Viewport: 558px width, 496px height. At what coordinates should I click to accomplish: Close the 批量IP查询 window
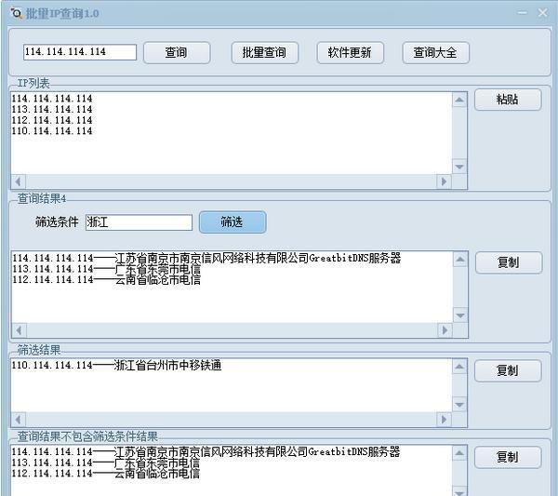pos(543,13)
